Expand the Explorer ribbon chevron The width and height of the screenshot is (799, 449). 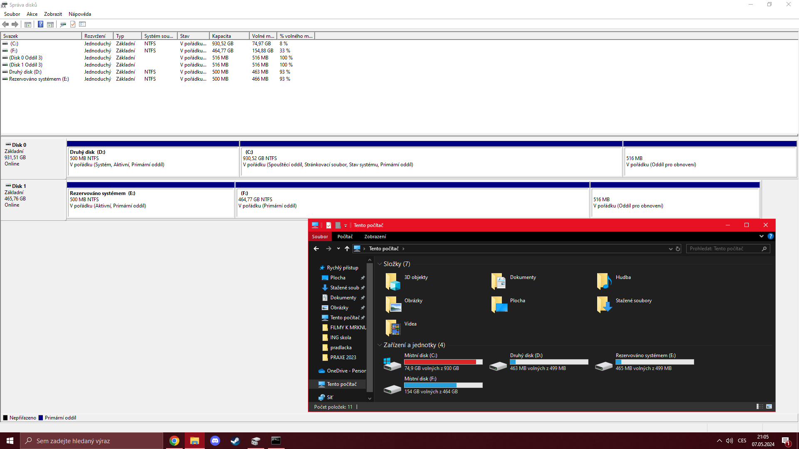click(762, 236)
